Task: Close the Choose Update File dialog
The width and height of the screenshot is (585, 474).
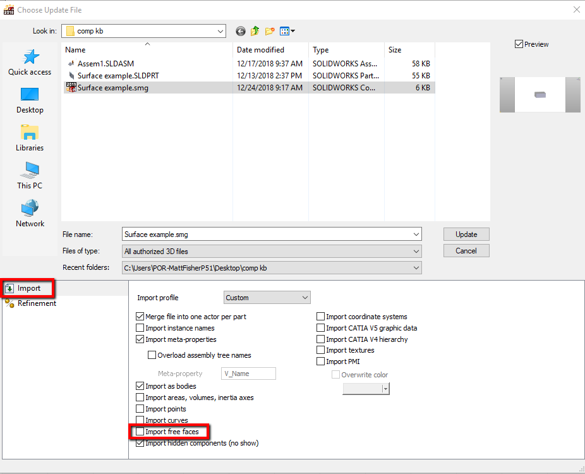Action: click(x=576, y=9)
